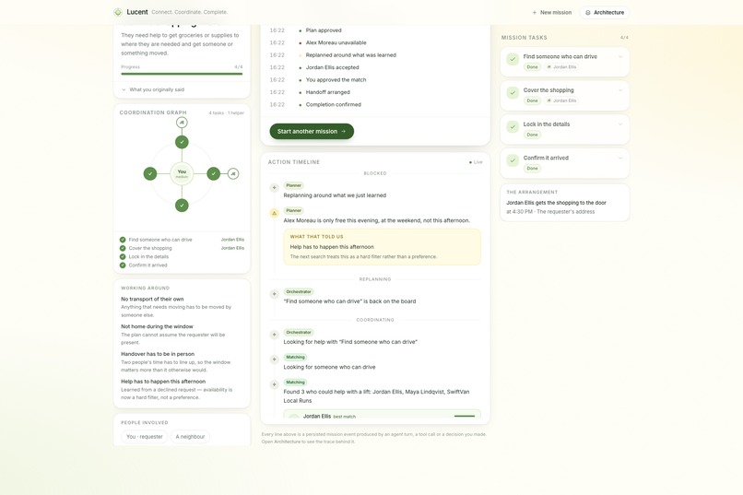The height and width of the screenshot is (495, 743).
Task: Click Handoff arranged log entry
Action: coord(328,92)
